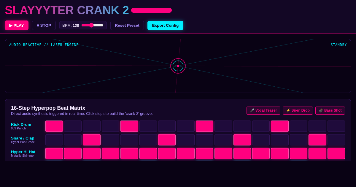Start playback with the PLAY button
The width and height of the screenshot is (356, 187).
coord(17,25)
